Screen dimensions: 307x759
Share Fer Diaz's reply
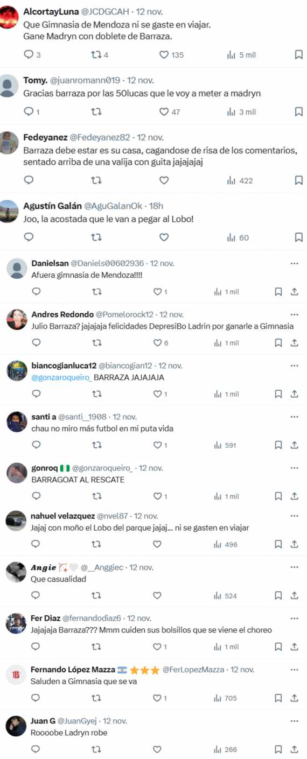[x=294, y=646]
